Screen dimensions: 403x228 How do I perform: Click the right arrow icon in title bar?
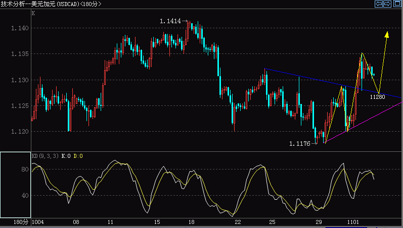[387, 4]
